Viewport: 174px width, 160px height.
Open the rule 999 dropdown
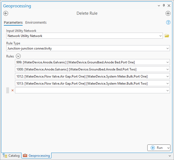tap(167, 62)
